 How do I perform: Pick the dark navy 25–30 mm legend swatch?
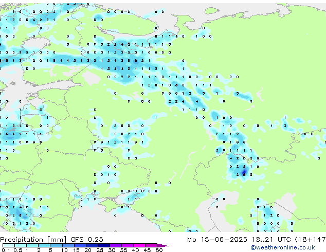click(104, 245)
